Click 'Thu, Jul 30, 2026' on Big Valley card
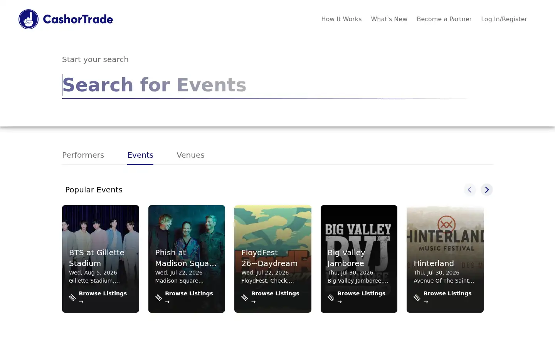The image size is (555, 347). [x=350, y=273]
